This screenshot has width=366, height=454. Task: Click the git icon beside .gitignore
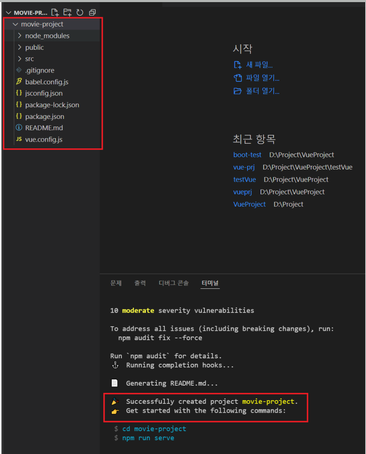pos(19,70)
